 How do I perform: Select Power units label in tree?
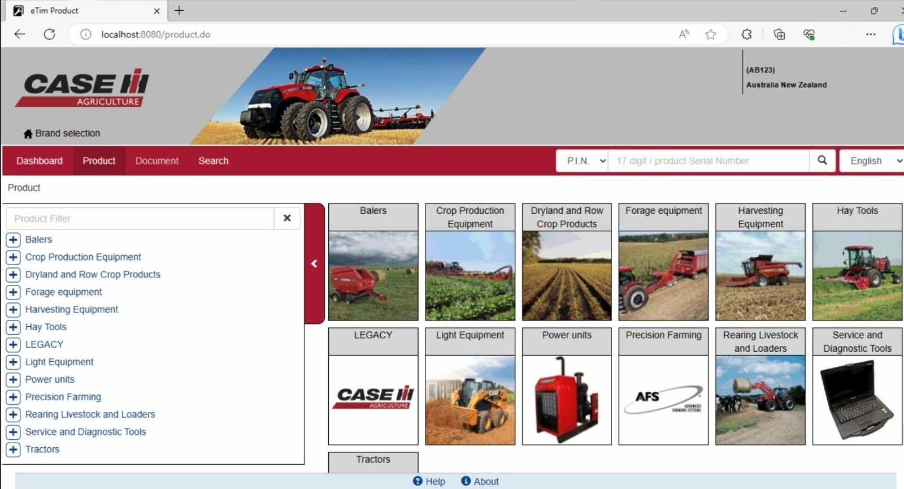pyautogui.click(x=50, y=379)
